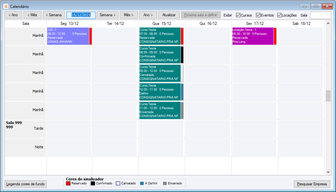This screenshot has width=336, height=192.
Task: Click the vertical scrollbar thumb
Action: [328, 96]
